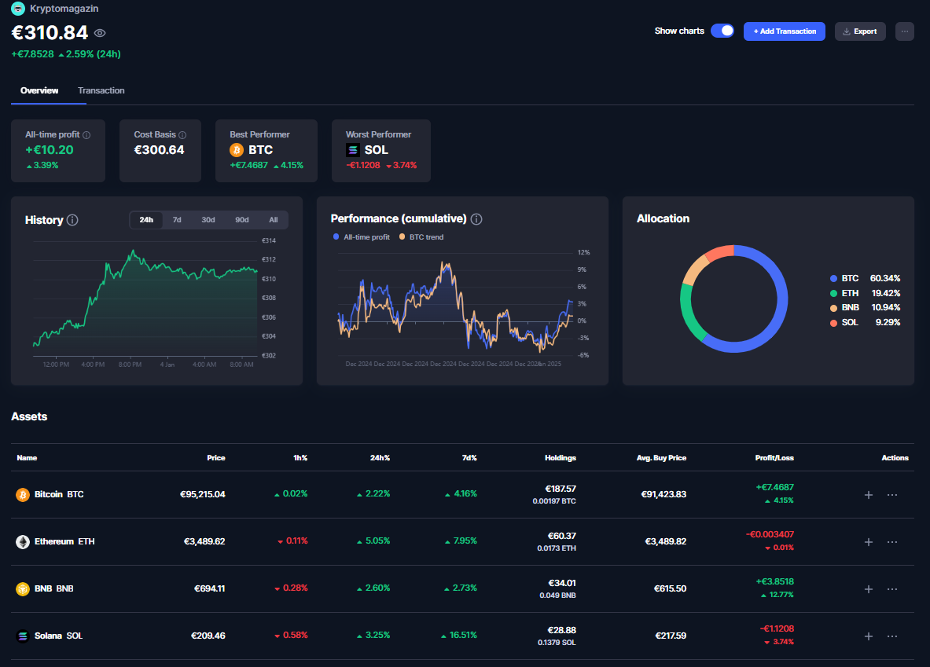Click the blue BTC allocation legend swatch
The height and width of the screenshot is (667, 930).
(833, 279)
